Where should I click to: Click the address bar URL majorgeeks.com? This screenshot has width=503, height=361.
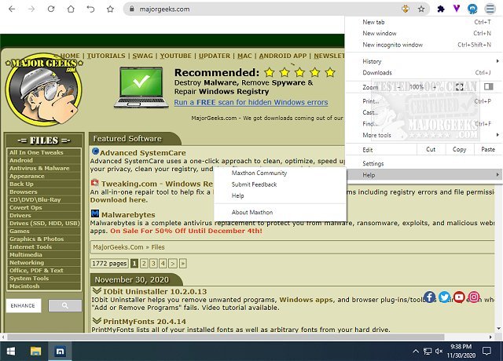[x=164, y=9]
